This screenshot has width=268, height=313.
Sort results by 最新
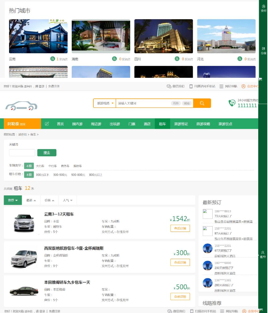tap(31, 200)
